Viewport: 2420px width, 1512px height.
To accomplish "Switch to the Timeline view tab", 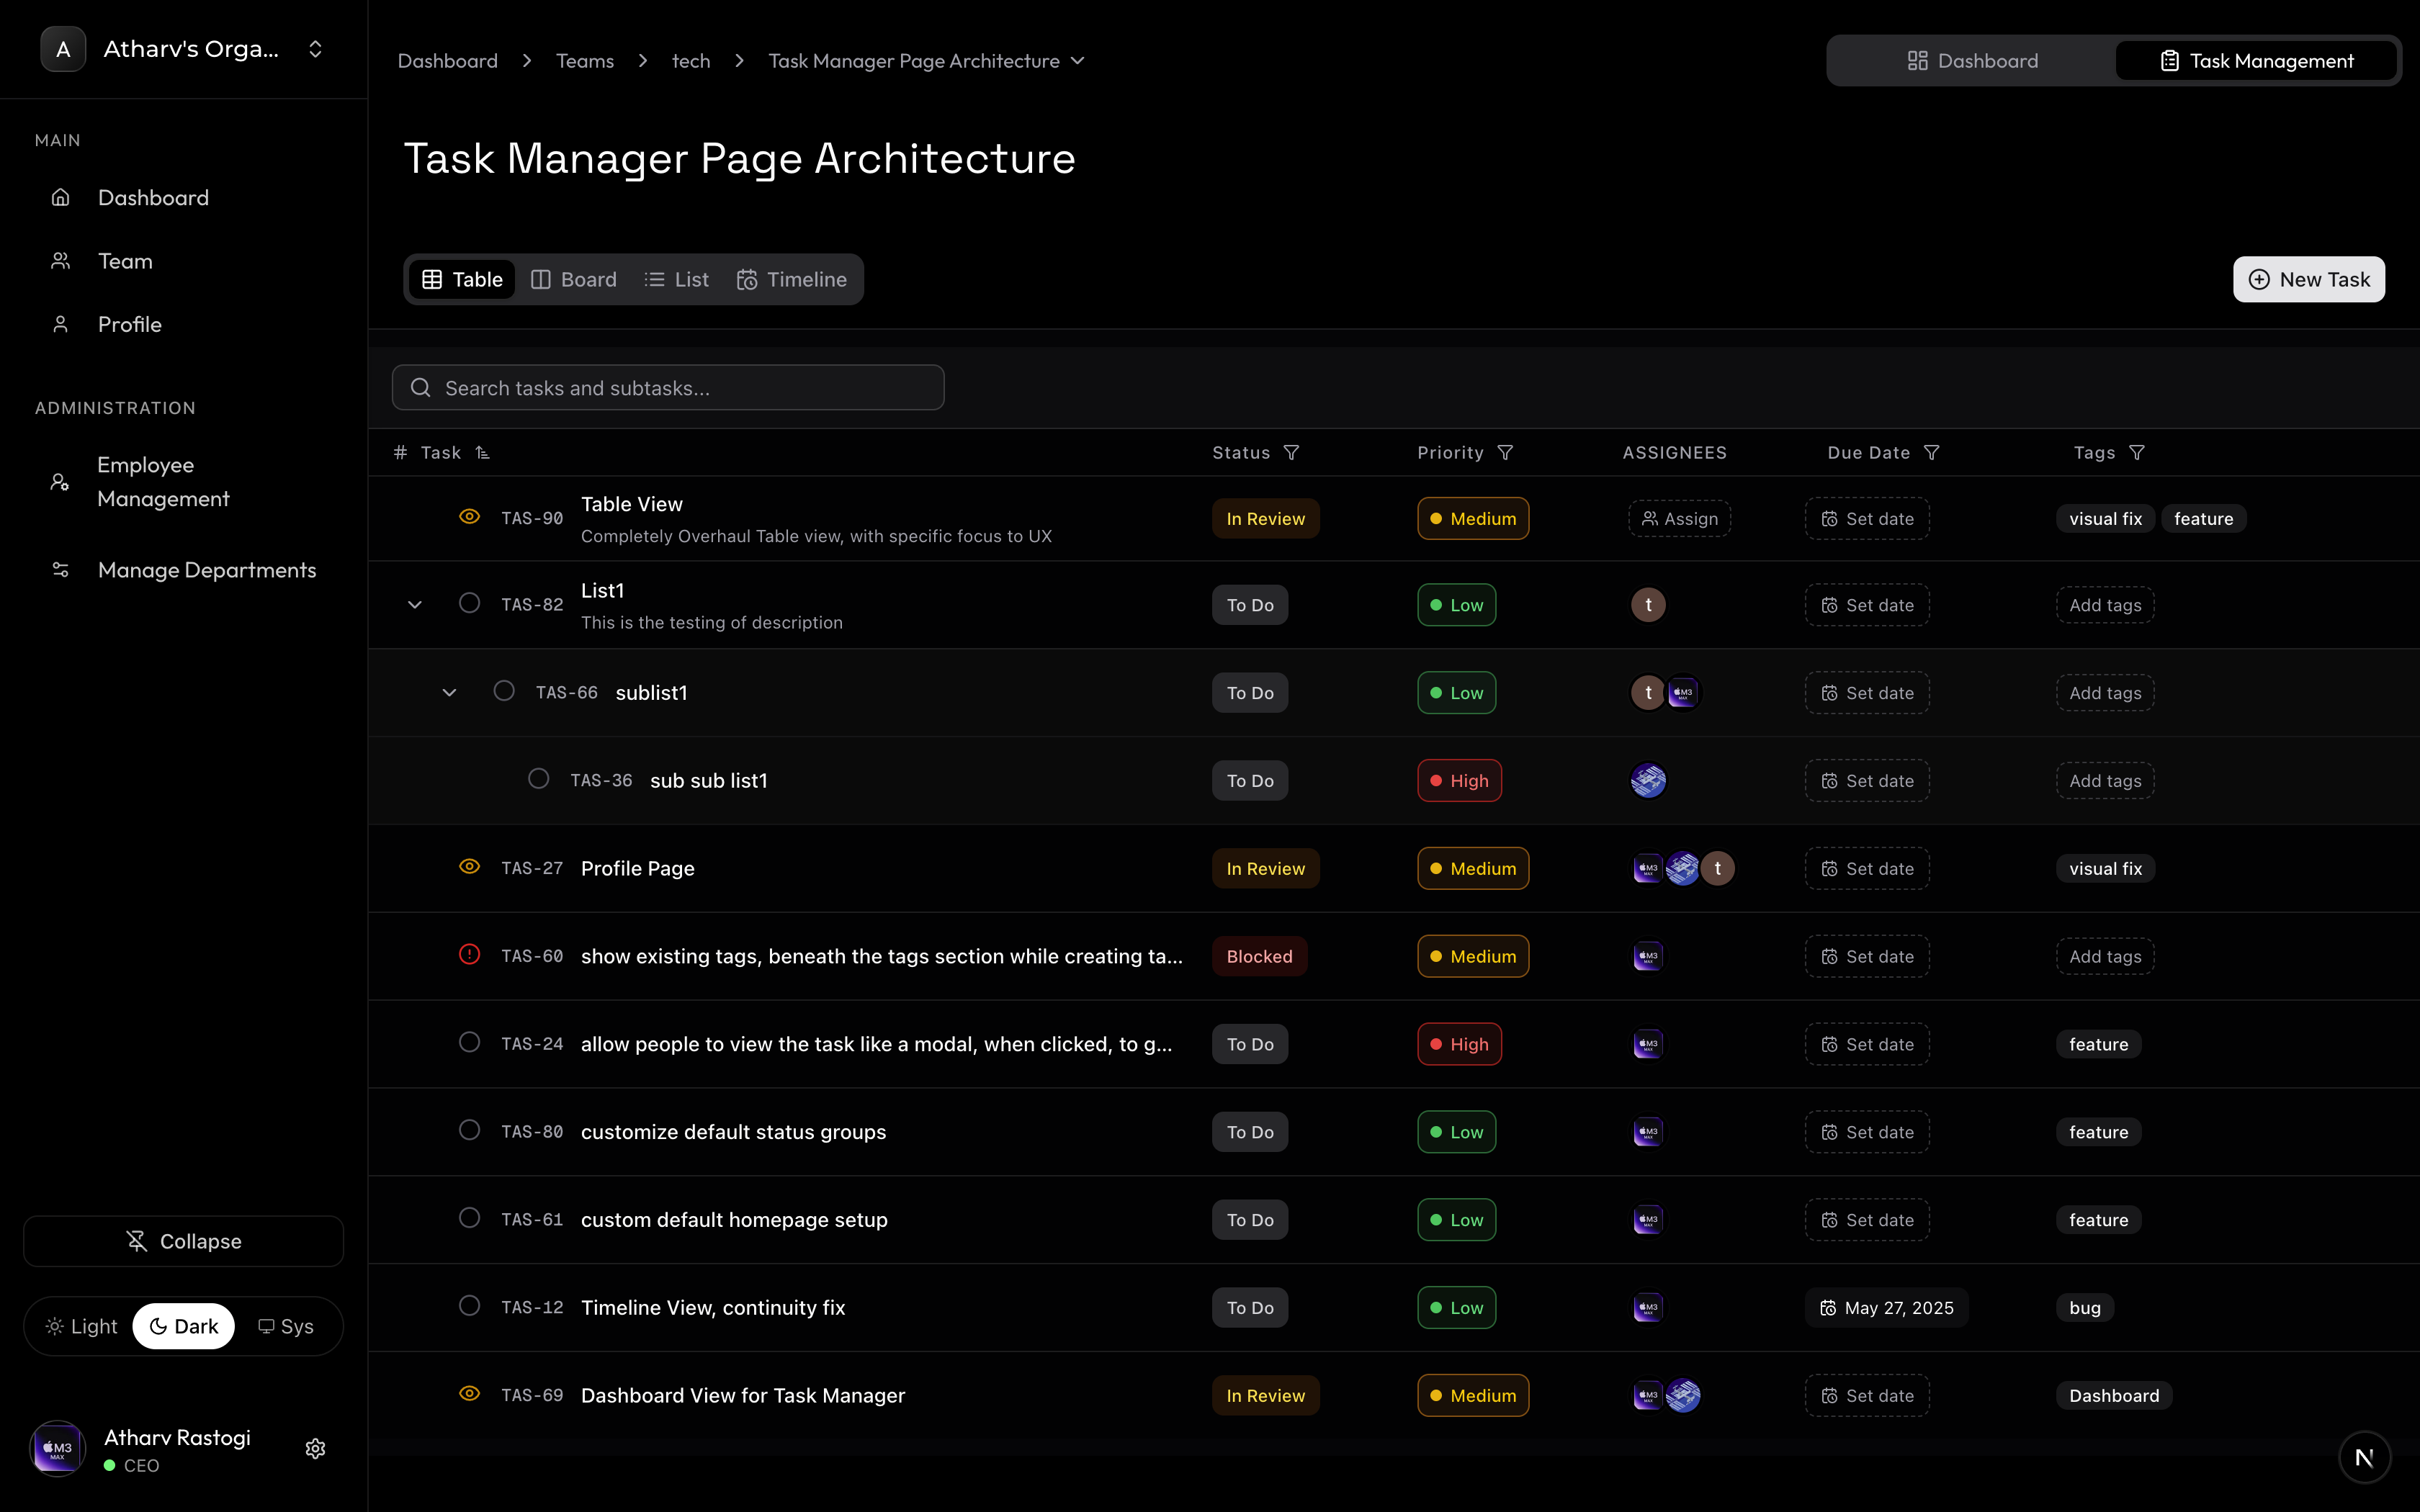I will [792, 280].
